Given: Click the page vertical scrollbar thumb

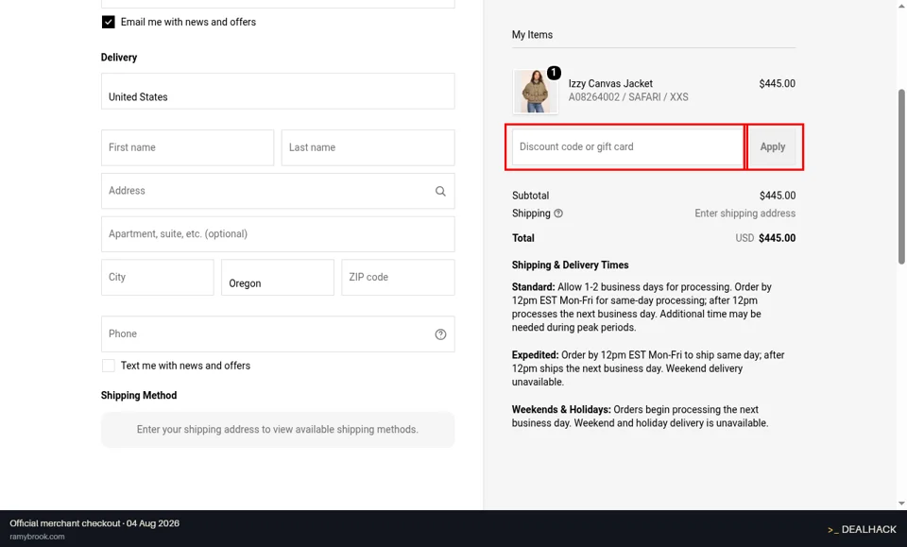Looking at the screenshot, I should pos(901,177).
